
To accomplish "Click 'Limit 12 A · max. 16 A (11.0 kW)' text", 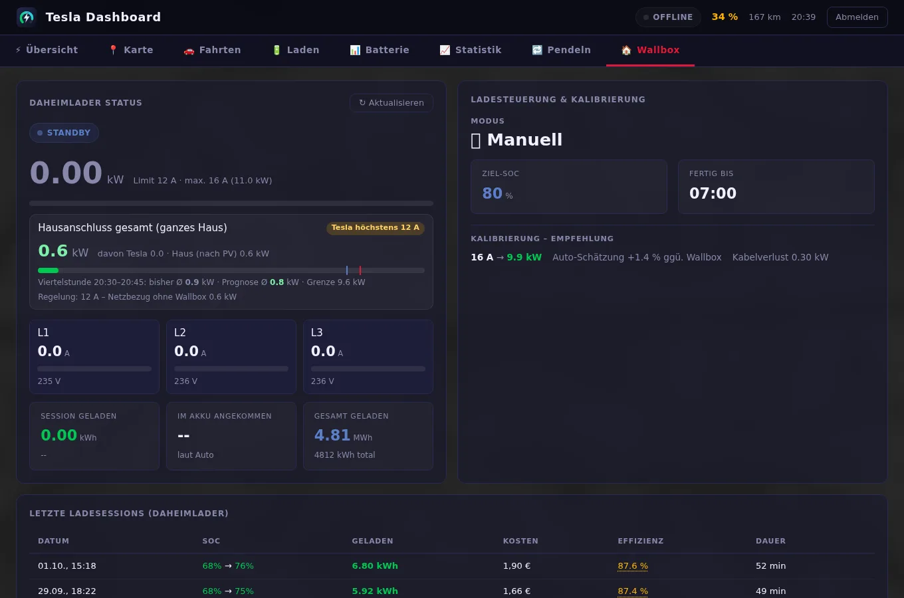I will click(203, 181).
